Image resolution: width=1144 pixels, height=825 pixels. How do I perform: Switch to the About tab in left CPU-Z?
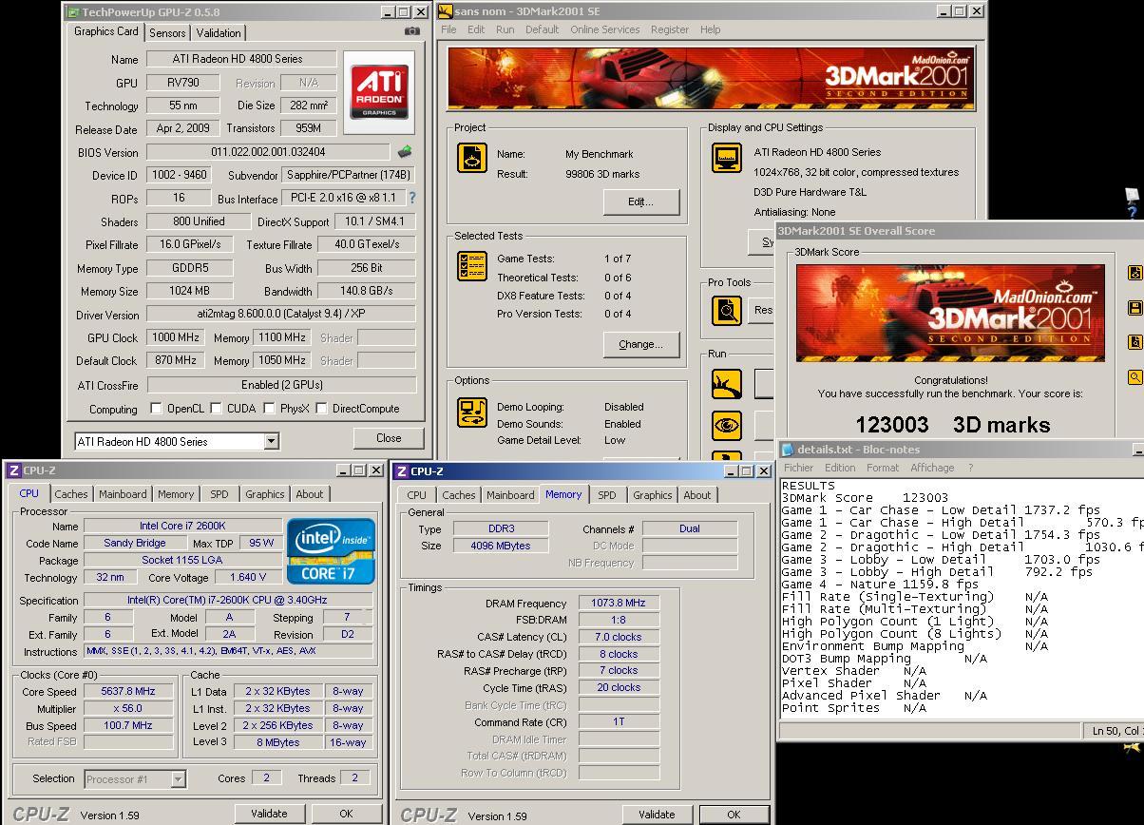pos(310,494)
